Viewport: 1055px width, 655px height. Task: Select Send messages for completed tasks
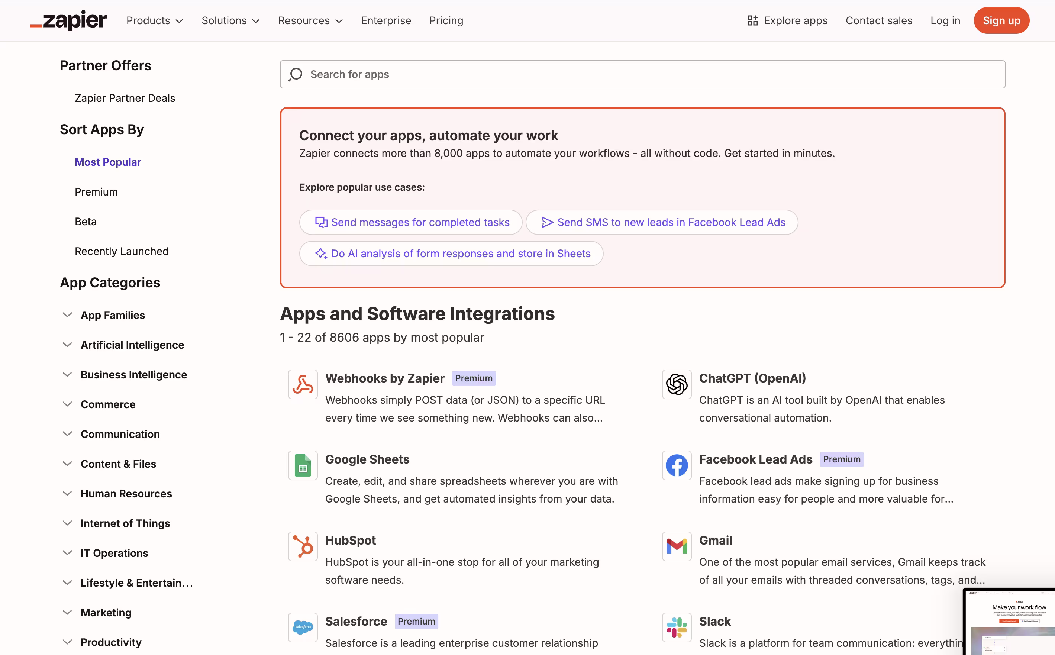(410, 222)
